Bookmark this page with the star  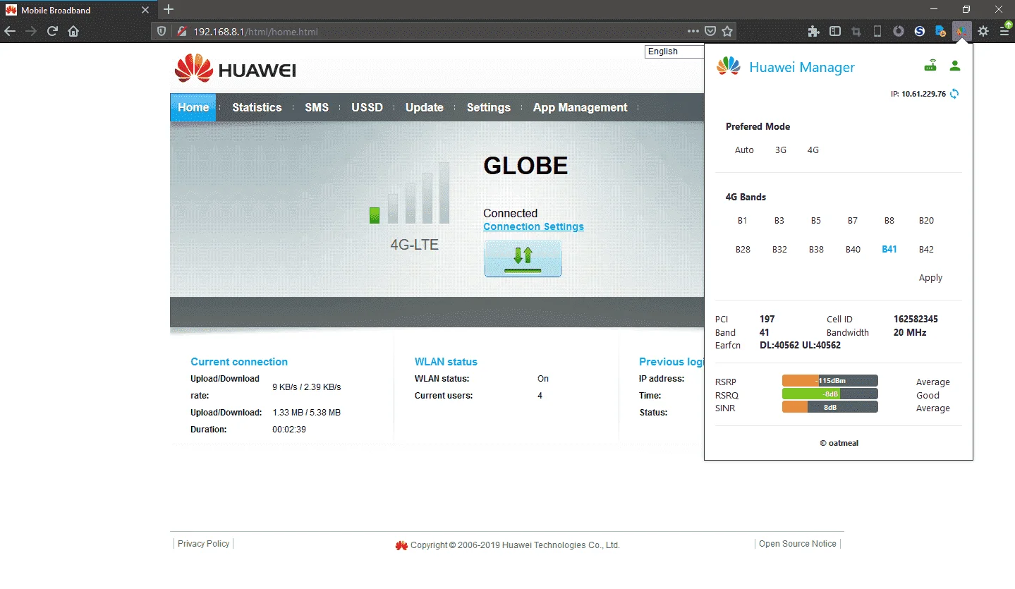728,31
